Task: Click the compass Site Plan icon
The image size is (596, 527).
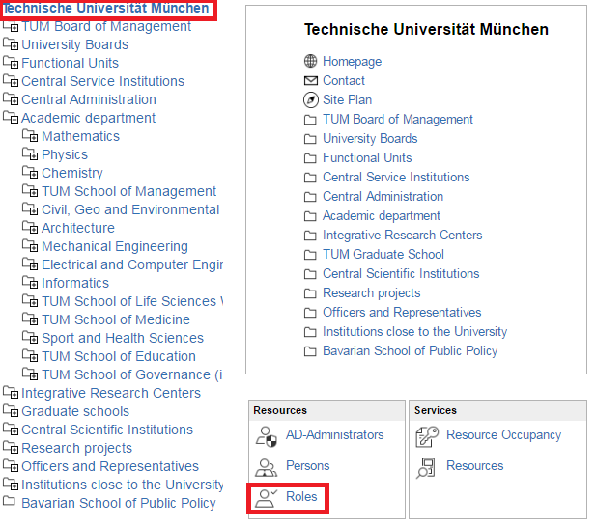Action: point(310,100)
